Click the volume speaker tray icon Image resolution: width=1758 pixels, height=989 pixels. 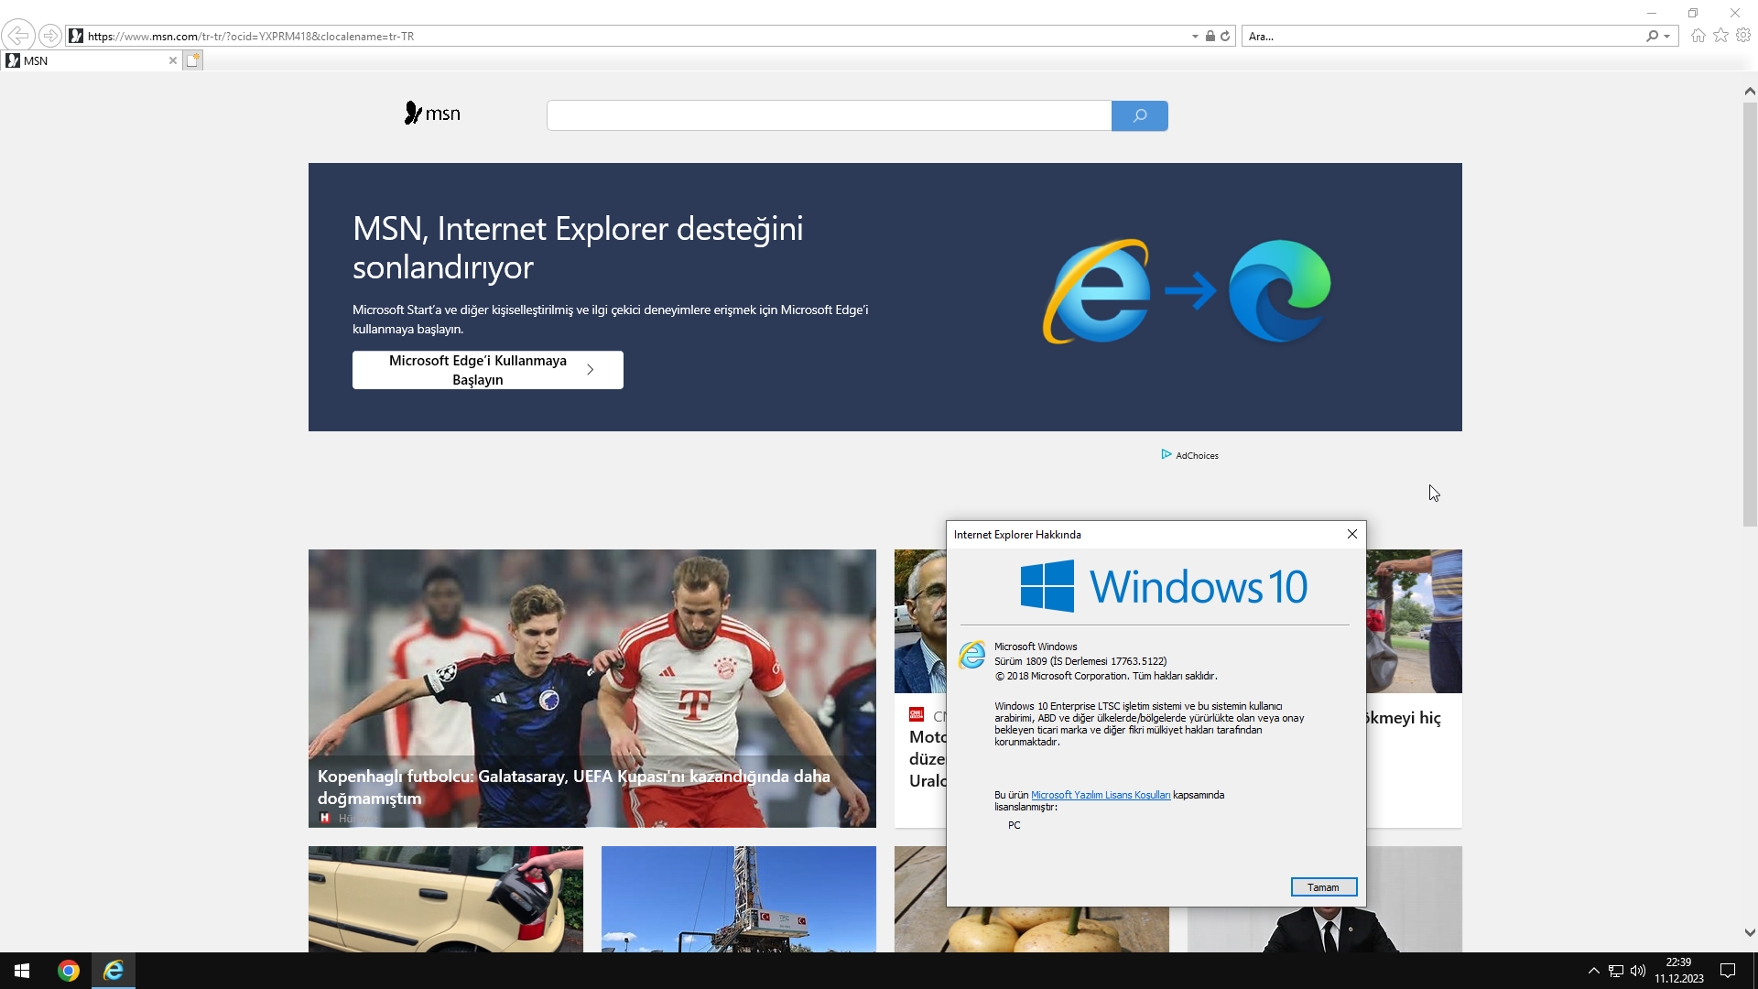point(1638,971)
